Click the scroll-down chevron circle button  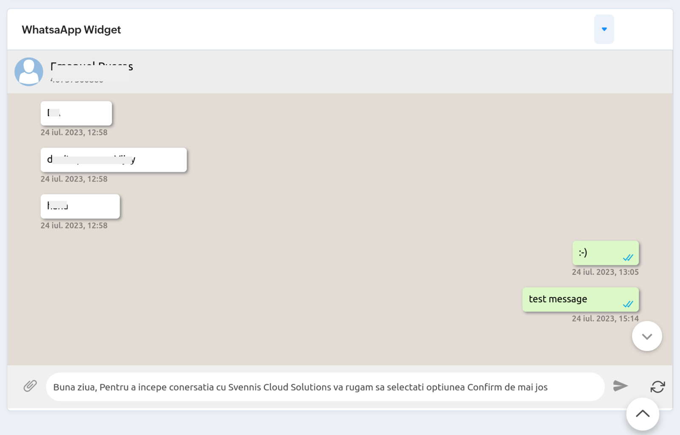click(x=647, y=336)
